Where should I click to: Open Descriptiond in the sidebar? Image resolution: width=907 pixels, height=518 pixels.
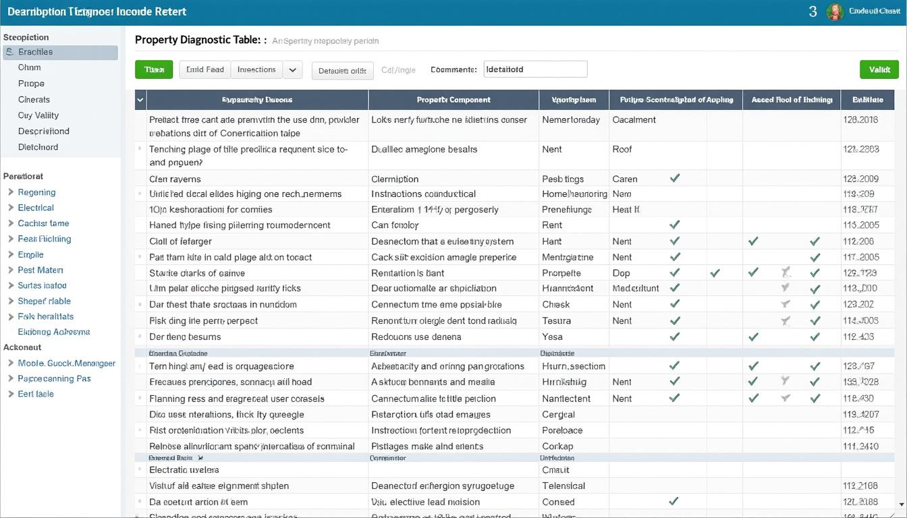click(x=43, y=131)
